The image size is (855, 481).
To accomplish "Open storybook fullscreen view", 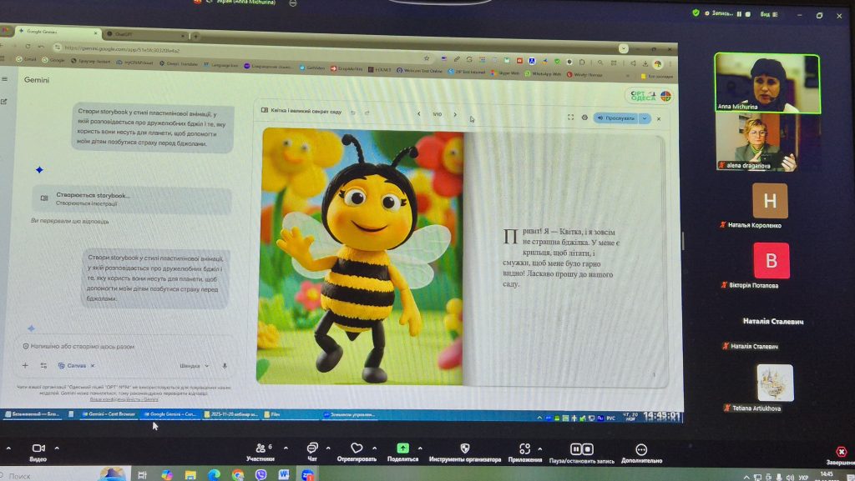I will click(570, 118).
